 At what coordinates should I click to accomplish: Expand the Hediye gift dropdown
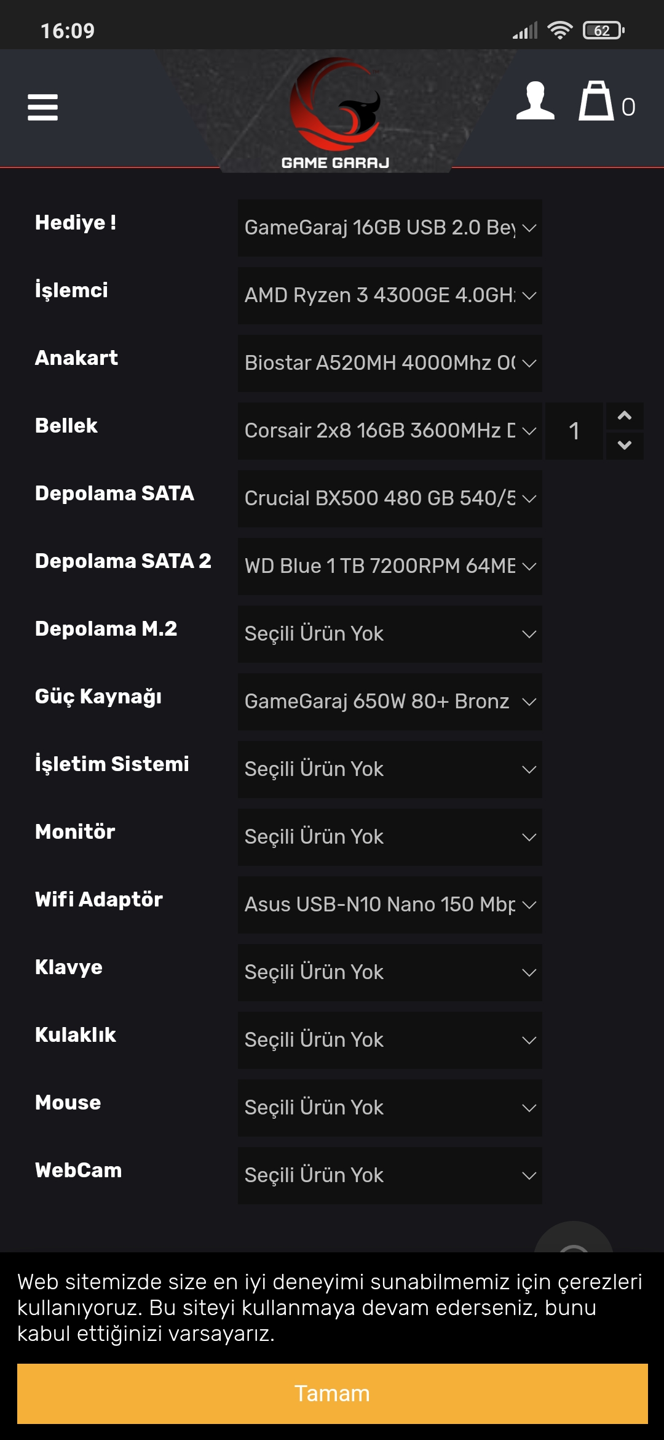[x=390, y=228]
